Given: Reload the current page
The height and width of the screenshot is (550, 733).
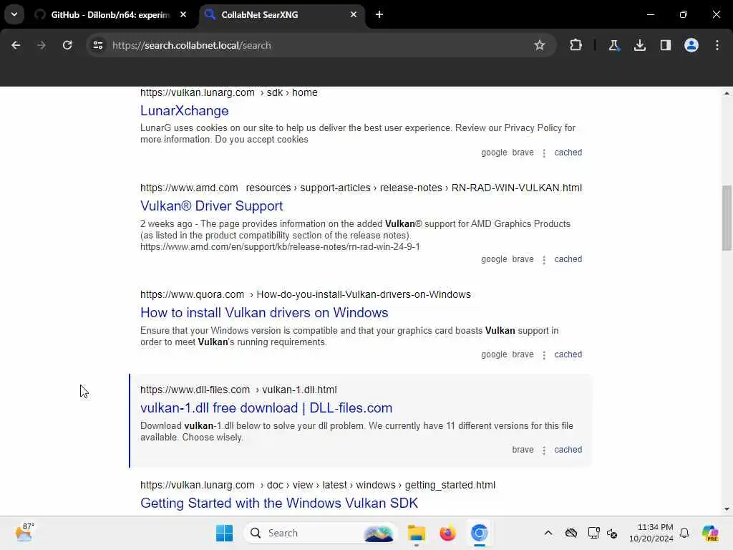Looking at the screenshot, I should (x=67, y=45).
